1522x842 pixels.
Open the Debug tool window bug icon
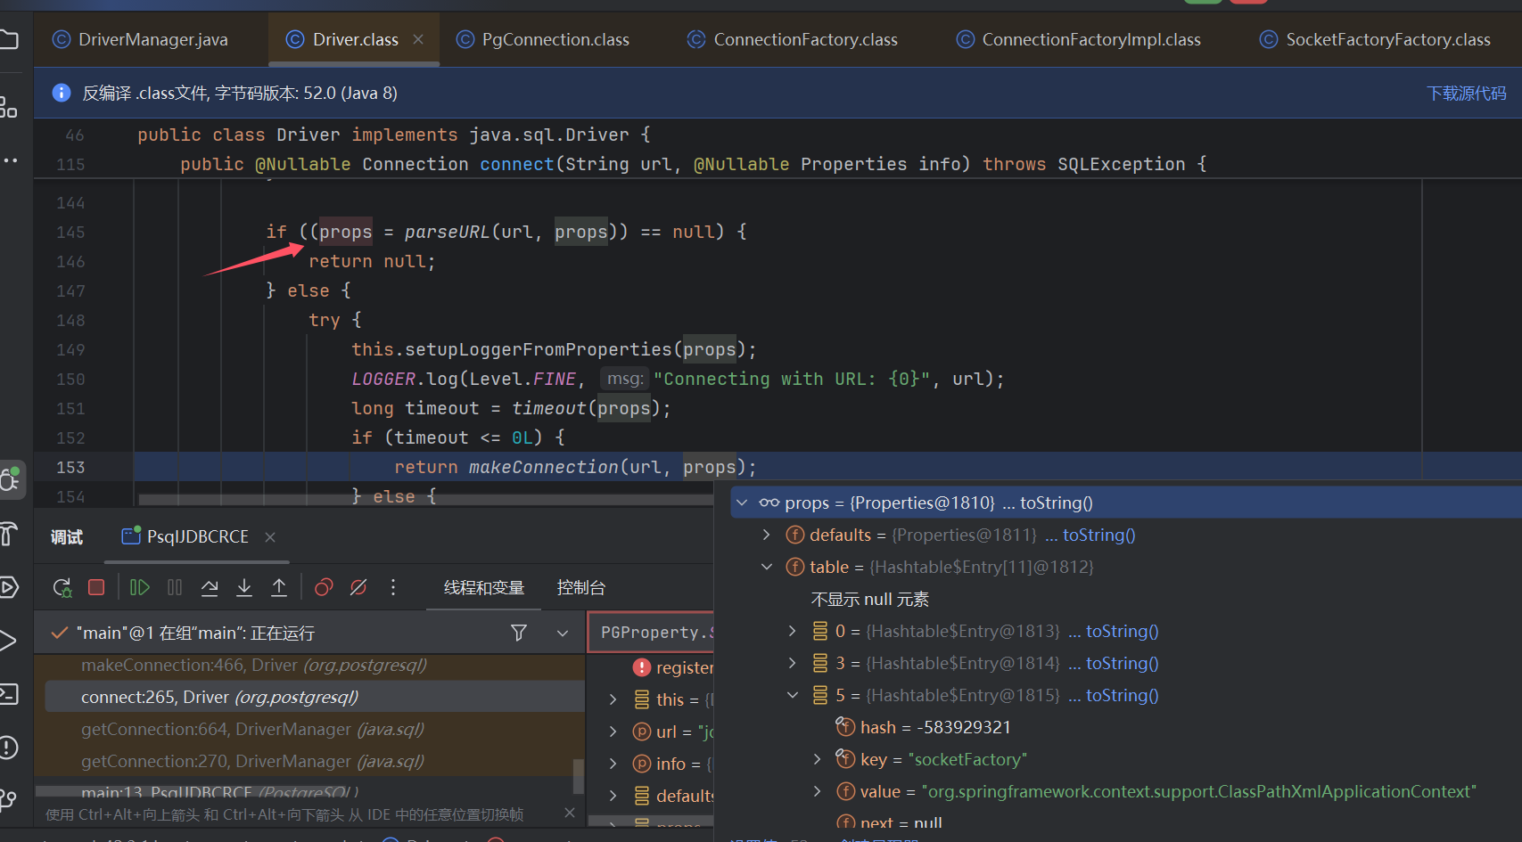coord(10,479)
